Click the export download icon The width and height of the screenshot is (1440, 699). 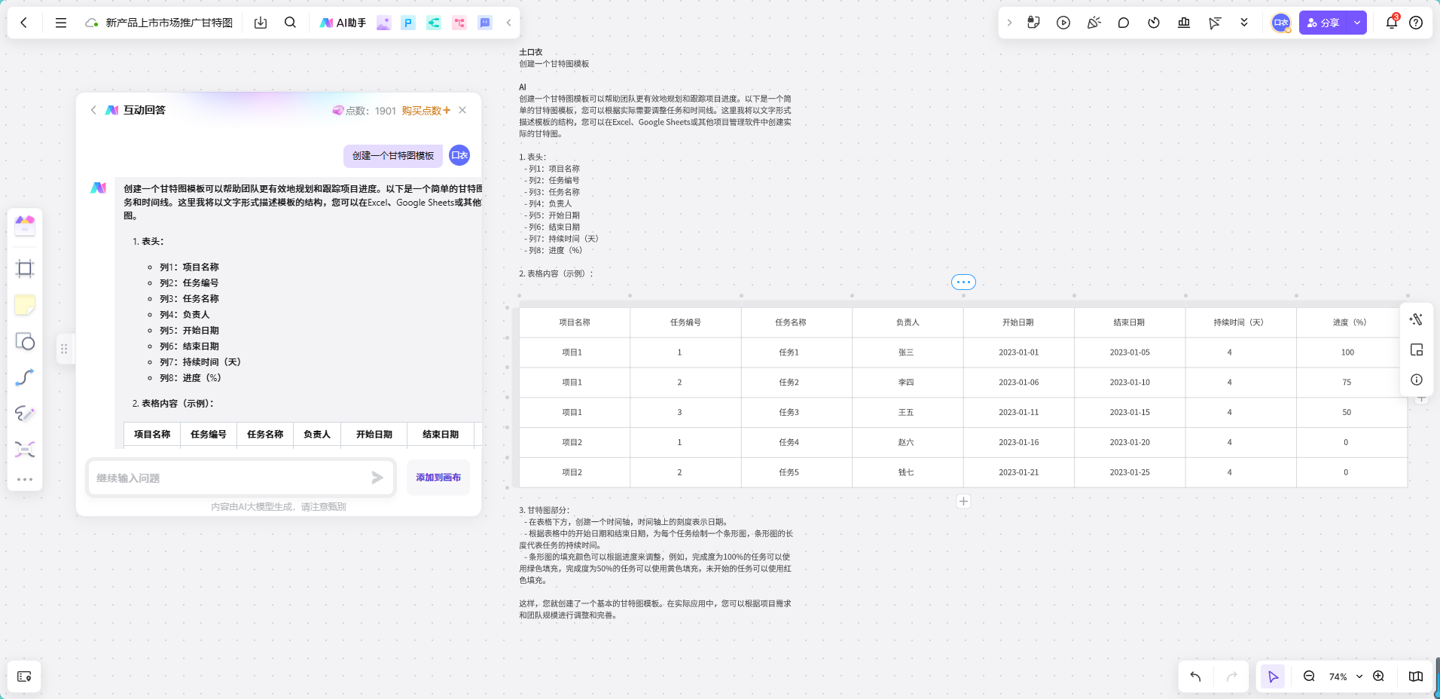261,23
